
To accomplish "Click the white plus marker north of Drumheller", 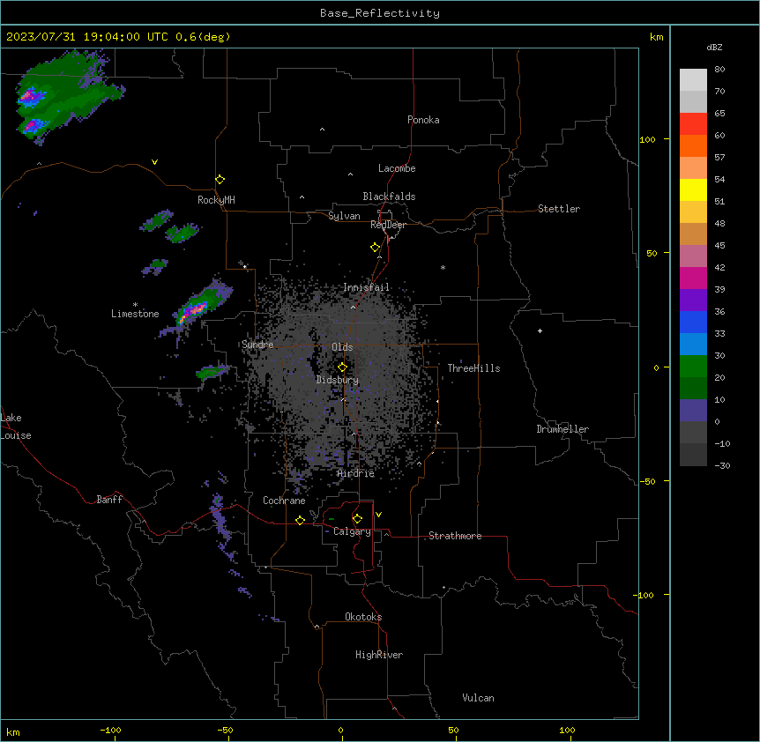I will (540, 330).
